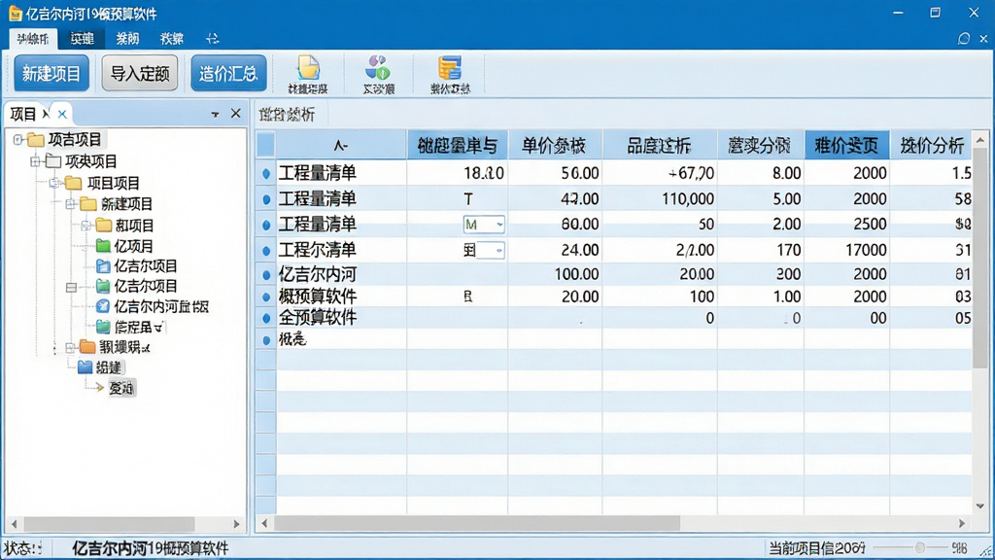Select the 亿吉尔内河 tree item icon

pyautogui.click(x=103, y=306)
